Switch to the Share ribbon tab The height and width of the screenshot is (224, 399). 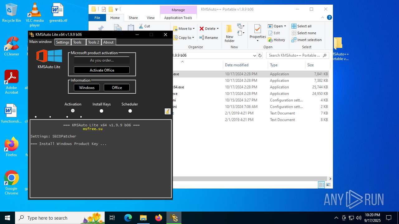(133, 18)
